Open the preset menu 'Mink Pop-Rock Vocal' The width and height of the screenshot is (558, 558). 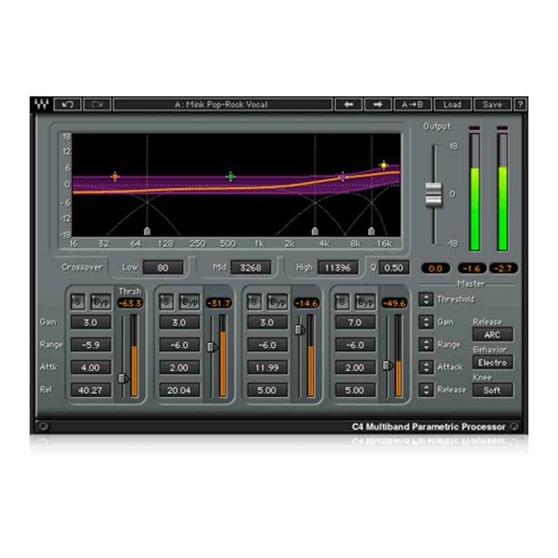tap(223, 105)
